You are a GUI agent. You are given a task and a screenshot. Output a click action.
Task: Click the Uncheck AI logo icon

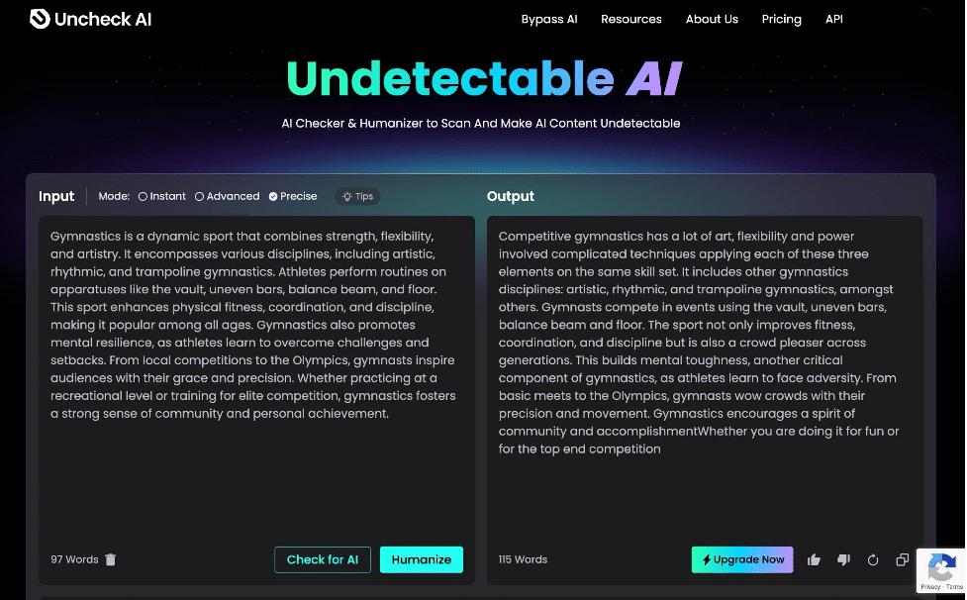[39, 18]
